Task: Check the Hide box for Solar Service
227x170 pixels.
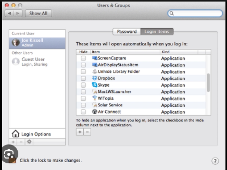Action: coord(83,105)
